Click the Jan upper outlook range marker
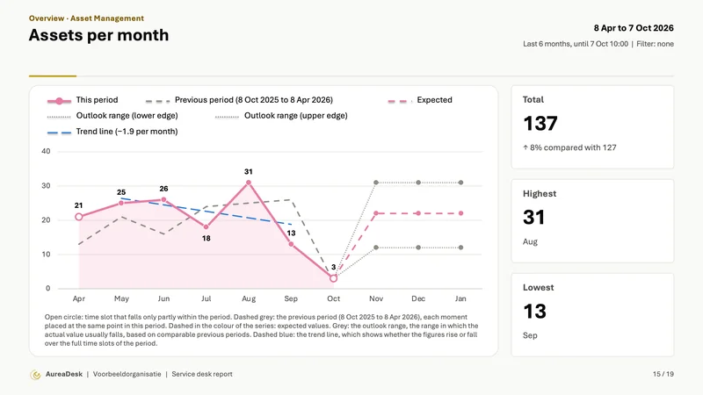Image resolution: width=703 pixels, height=395 pixels. (x=460, y=183)
